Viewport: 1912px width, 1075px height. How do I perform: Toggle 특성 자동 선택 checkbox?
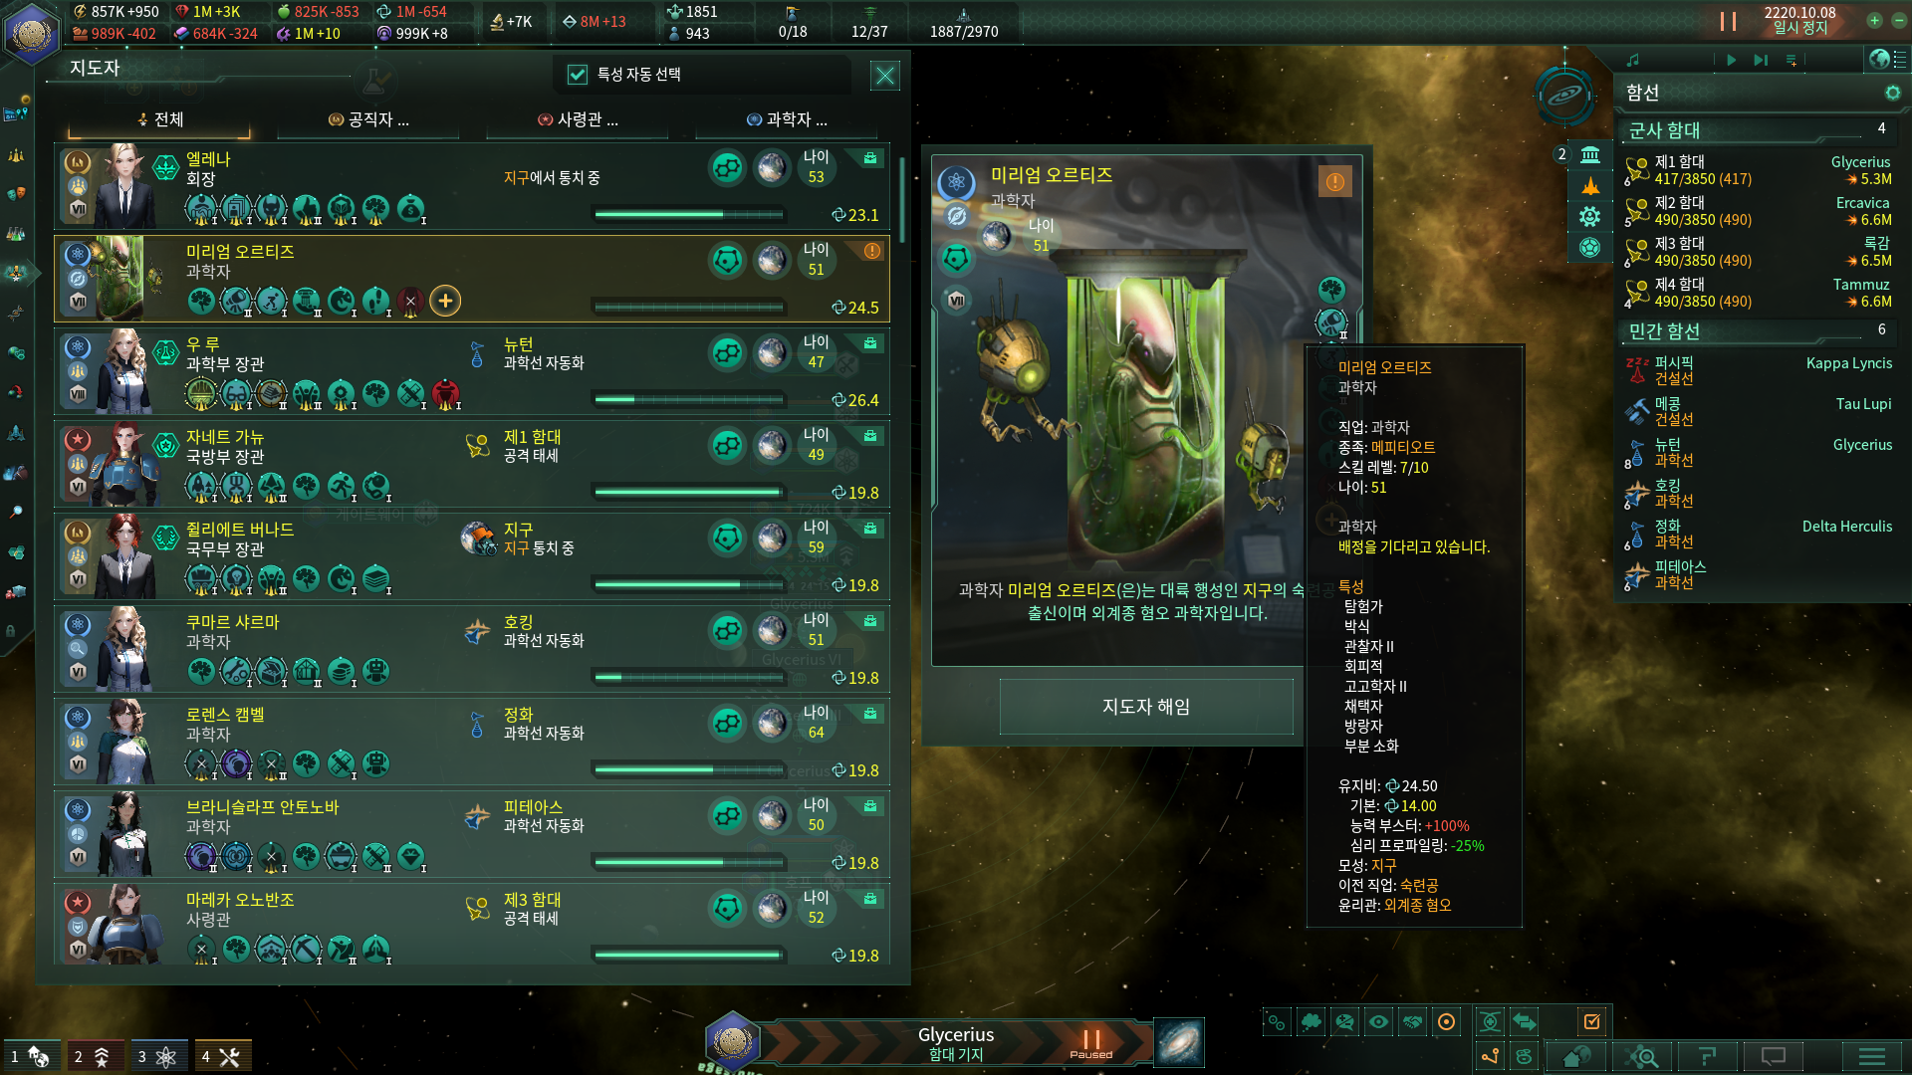pyautogui.click(x=577, y=74)
